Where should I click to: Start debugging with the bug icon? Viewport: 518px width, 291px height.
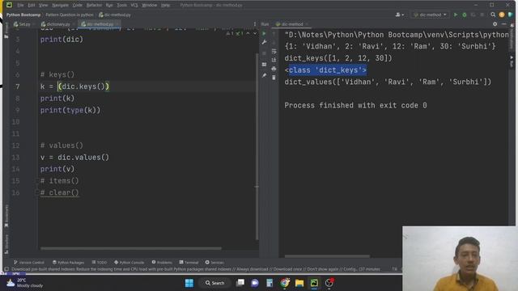(464, 15)
